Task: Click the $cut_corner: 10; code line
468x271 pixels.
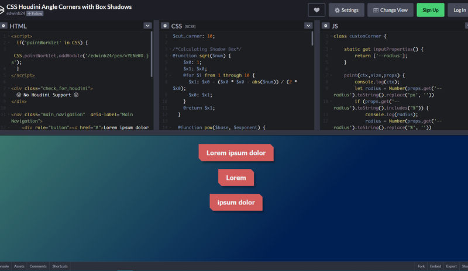Action: pyautogui.click(x=194, y=36)
